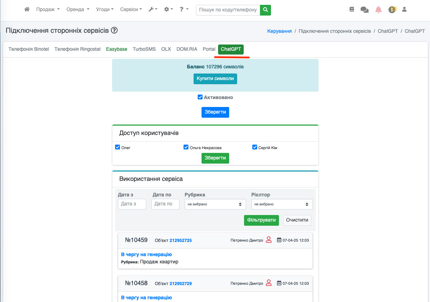Open the Продаж menu

[48, 10]
